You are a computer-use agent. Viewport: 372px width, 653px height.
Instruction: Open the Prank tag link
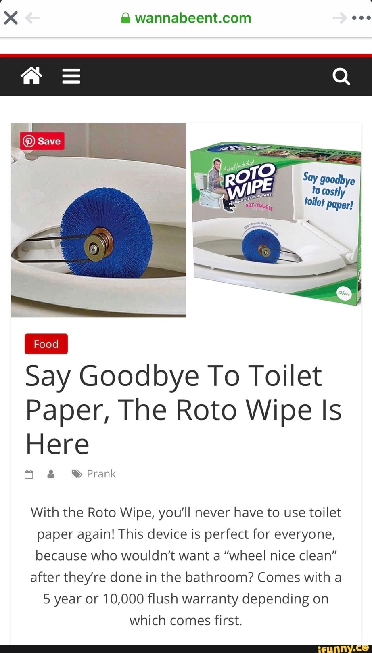(x=101, y=474)
